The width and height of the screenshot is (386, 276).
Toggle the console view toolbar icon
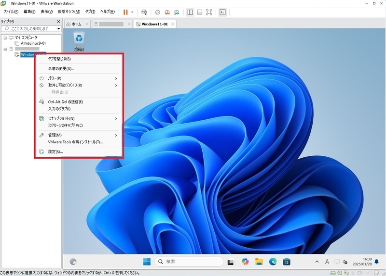(x=222, y=12)
